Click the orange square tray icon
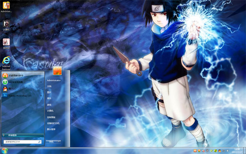This screenshot has width=246, height=154. click(195, 151)
